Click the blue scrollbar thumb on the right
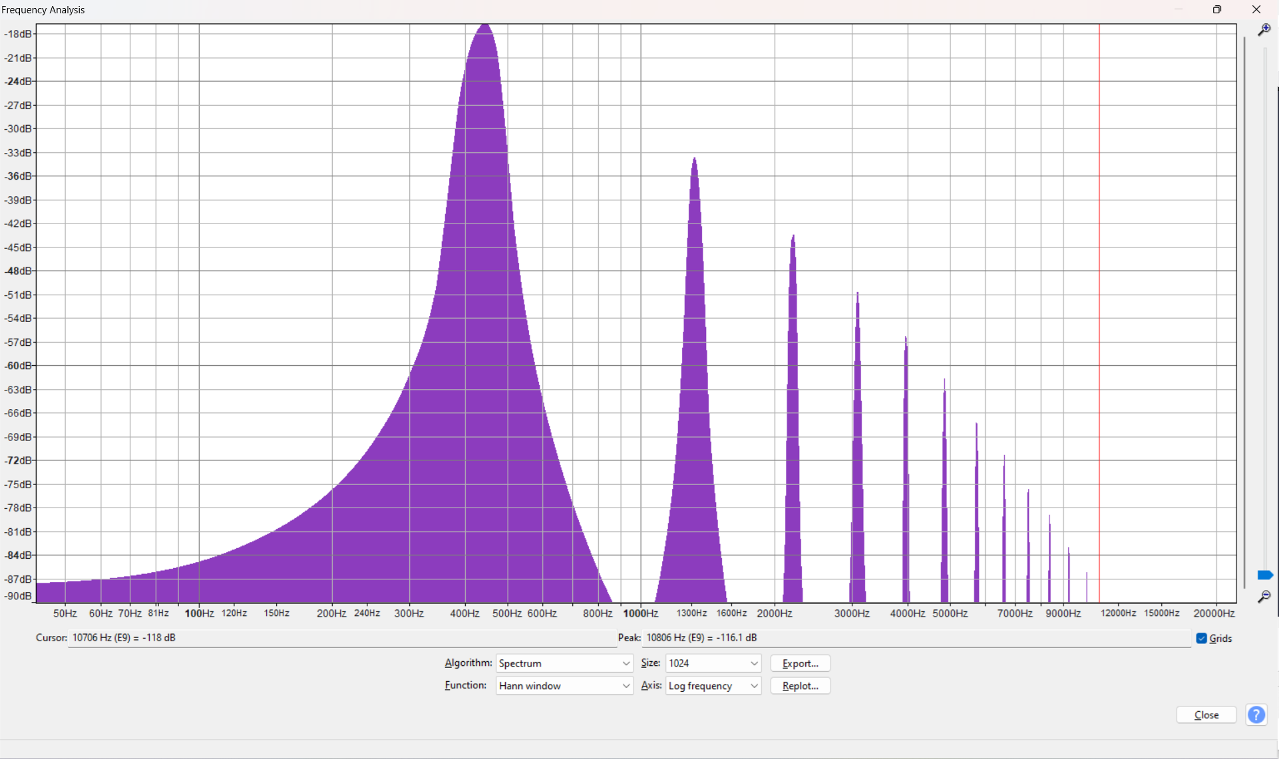The width and height of the screenshot is (1279, 759). point(1266,575)
